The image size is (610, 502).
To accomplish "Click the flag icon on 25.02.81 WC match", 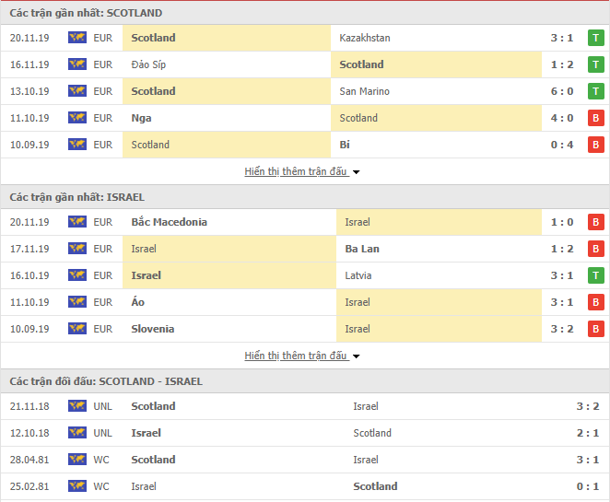I will click(x=77, y=486).
